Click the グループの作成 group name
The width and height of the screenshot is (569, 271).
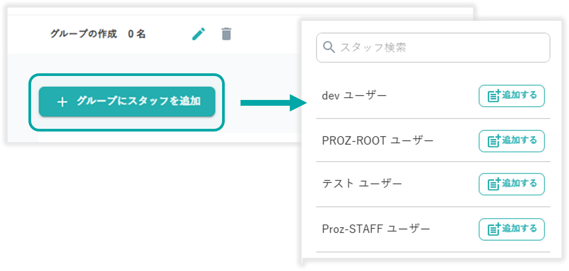[84, 34]
